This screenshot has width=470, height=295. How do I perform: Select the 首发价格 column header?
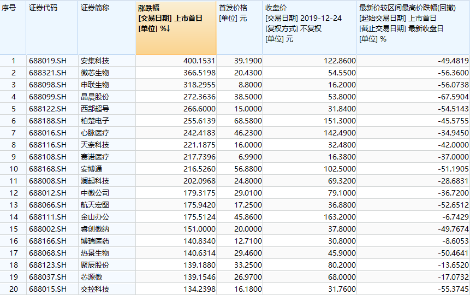pyautogui.click(x=239, y=28)
